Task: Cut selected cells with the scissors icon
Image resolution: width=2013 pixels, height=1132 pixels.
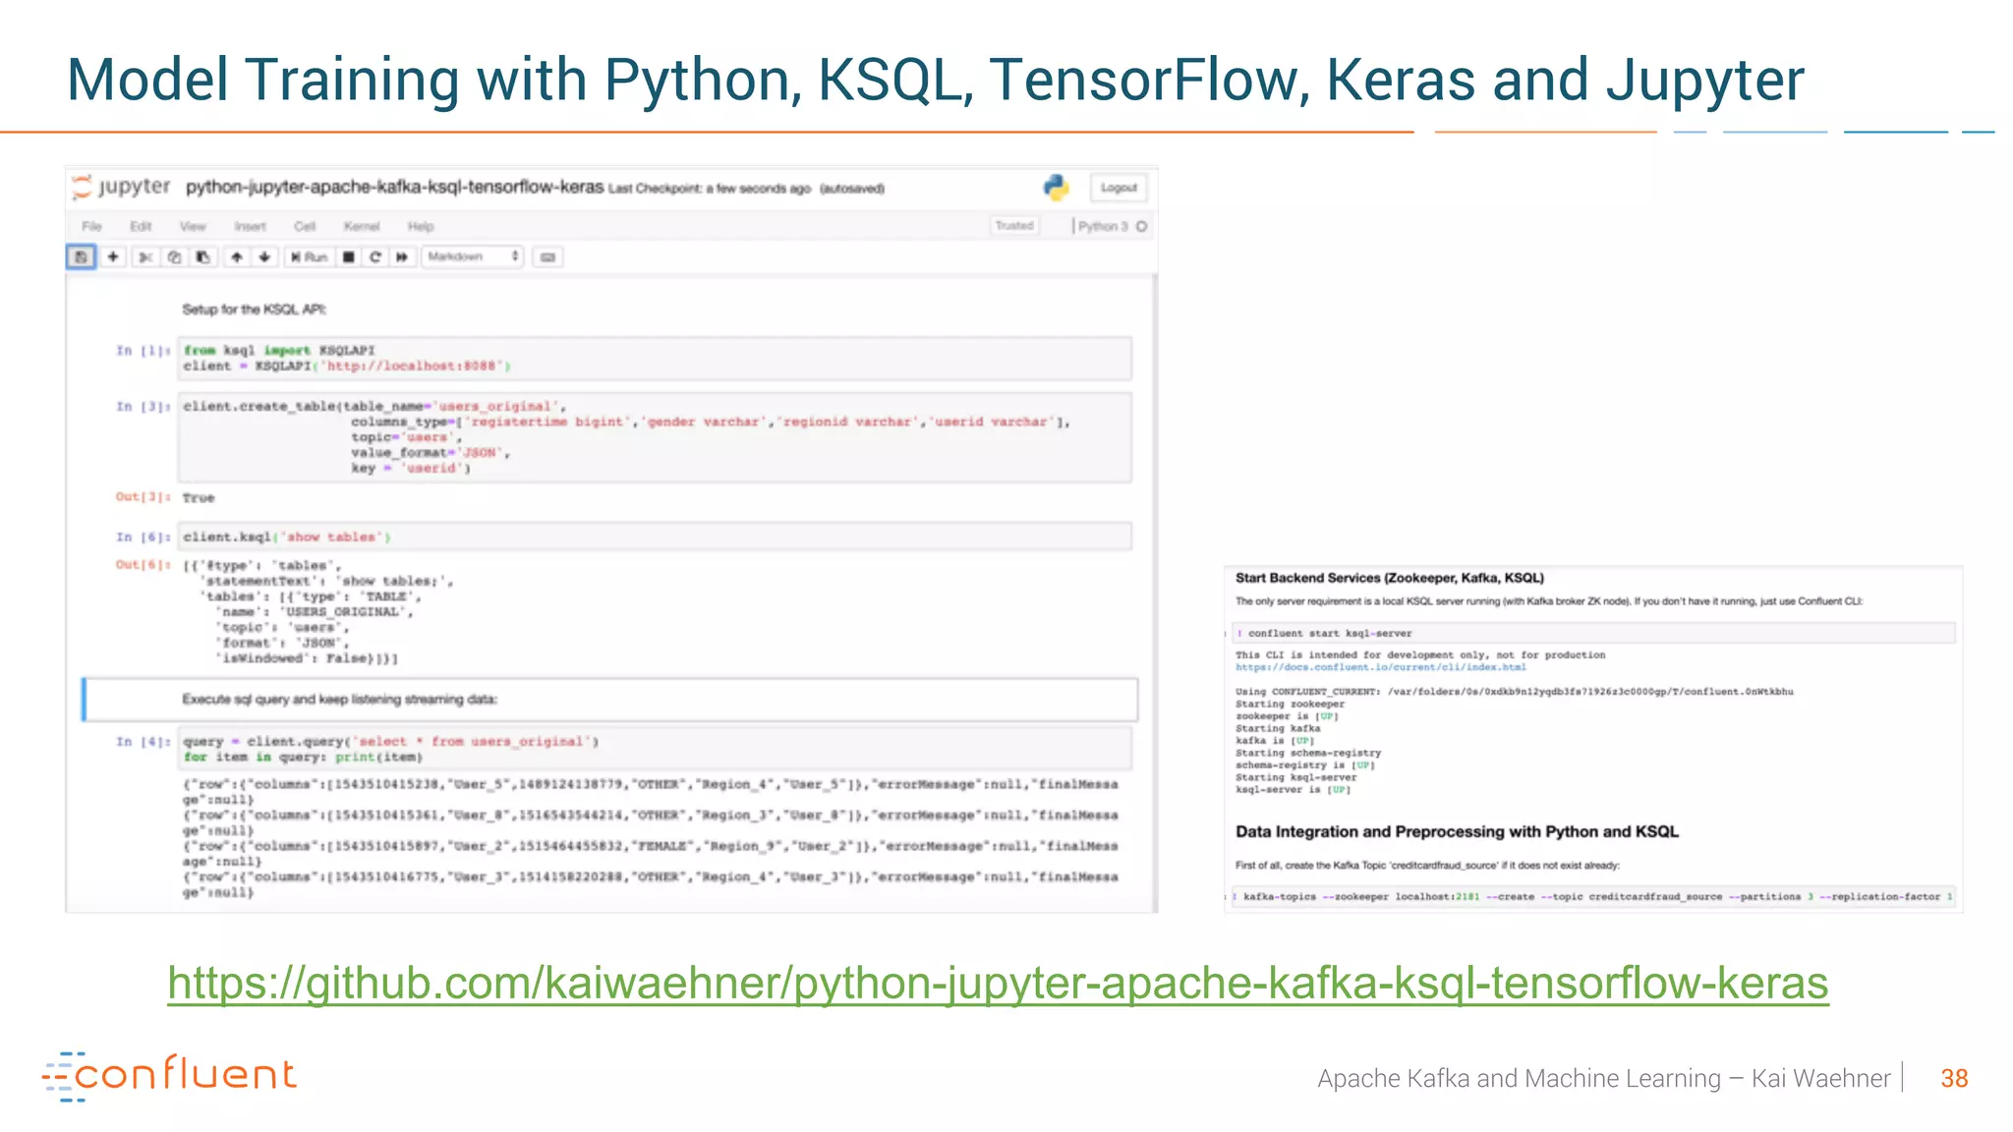Action: click(144, 257)
